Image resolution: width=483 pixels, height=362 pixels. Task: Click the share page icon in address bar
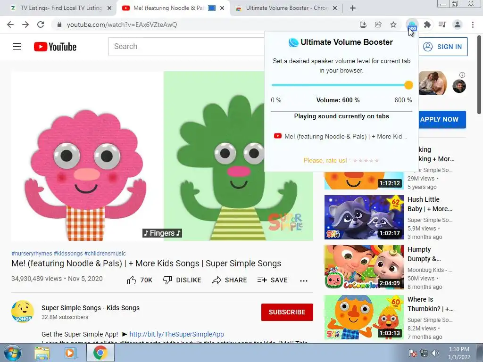(378, 25)
